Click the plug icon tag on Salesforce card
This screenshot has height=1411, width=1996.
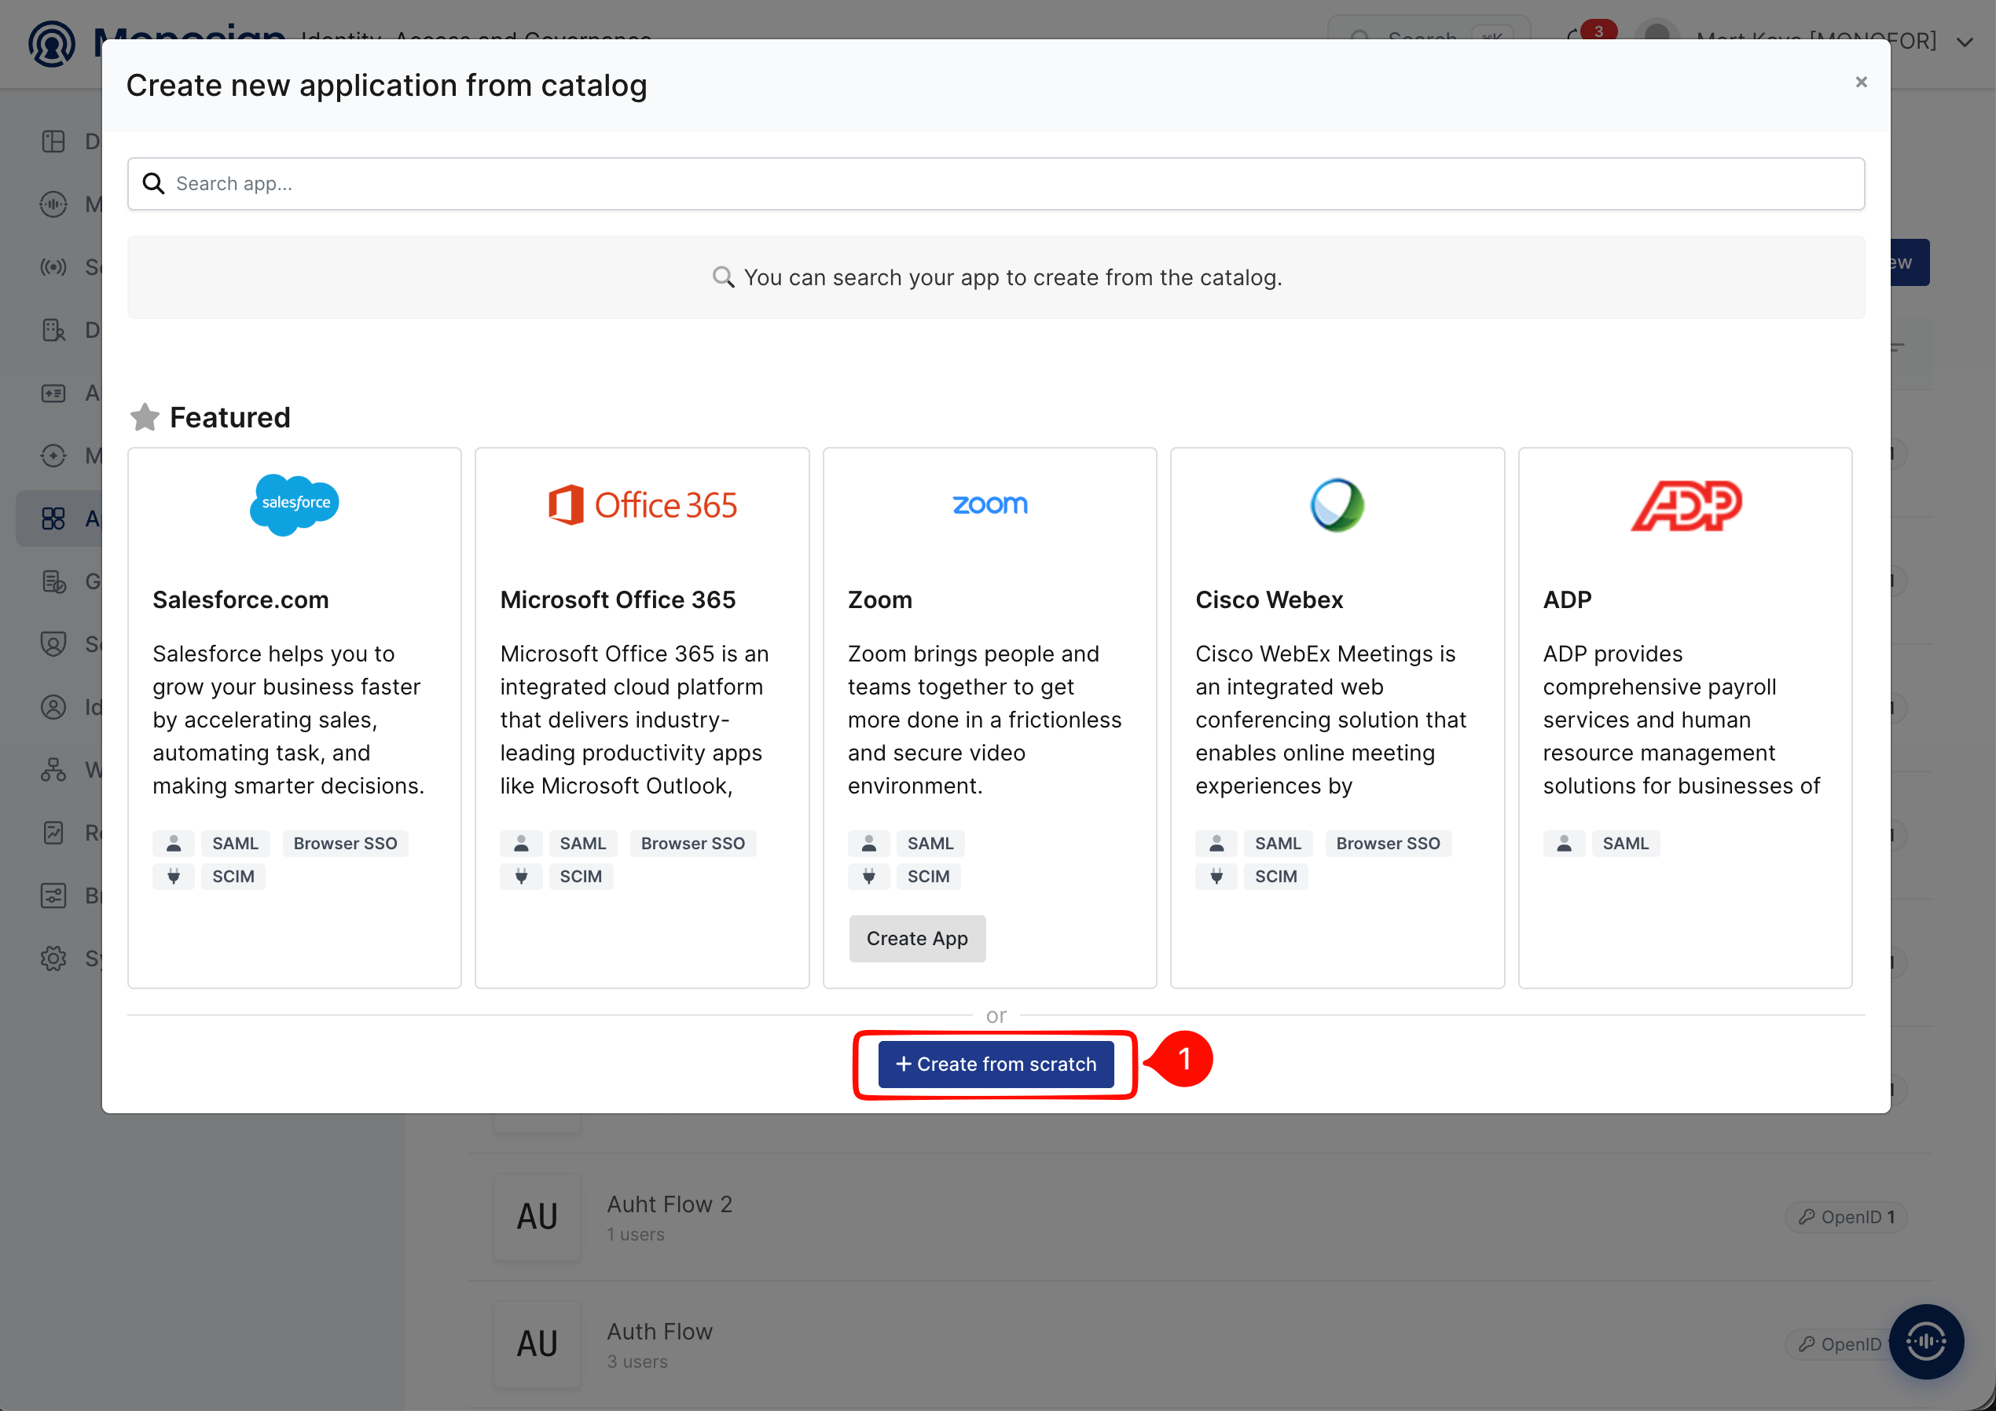(174, 876)
